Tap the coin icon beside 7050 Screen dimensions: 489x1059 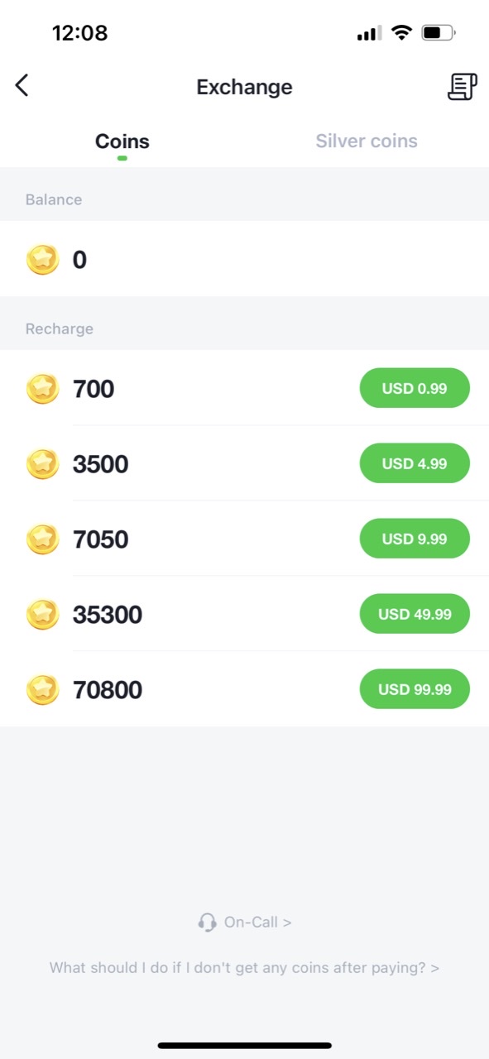(43, 539)
